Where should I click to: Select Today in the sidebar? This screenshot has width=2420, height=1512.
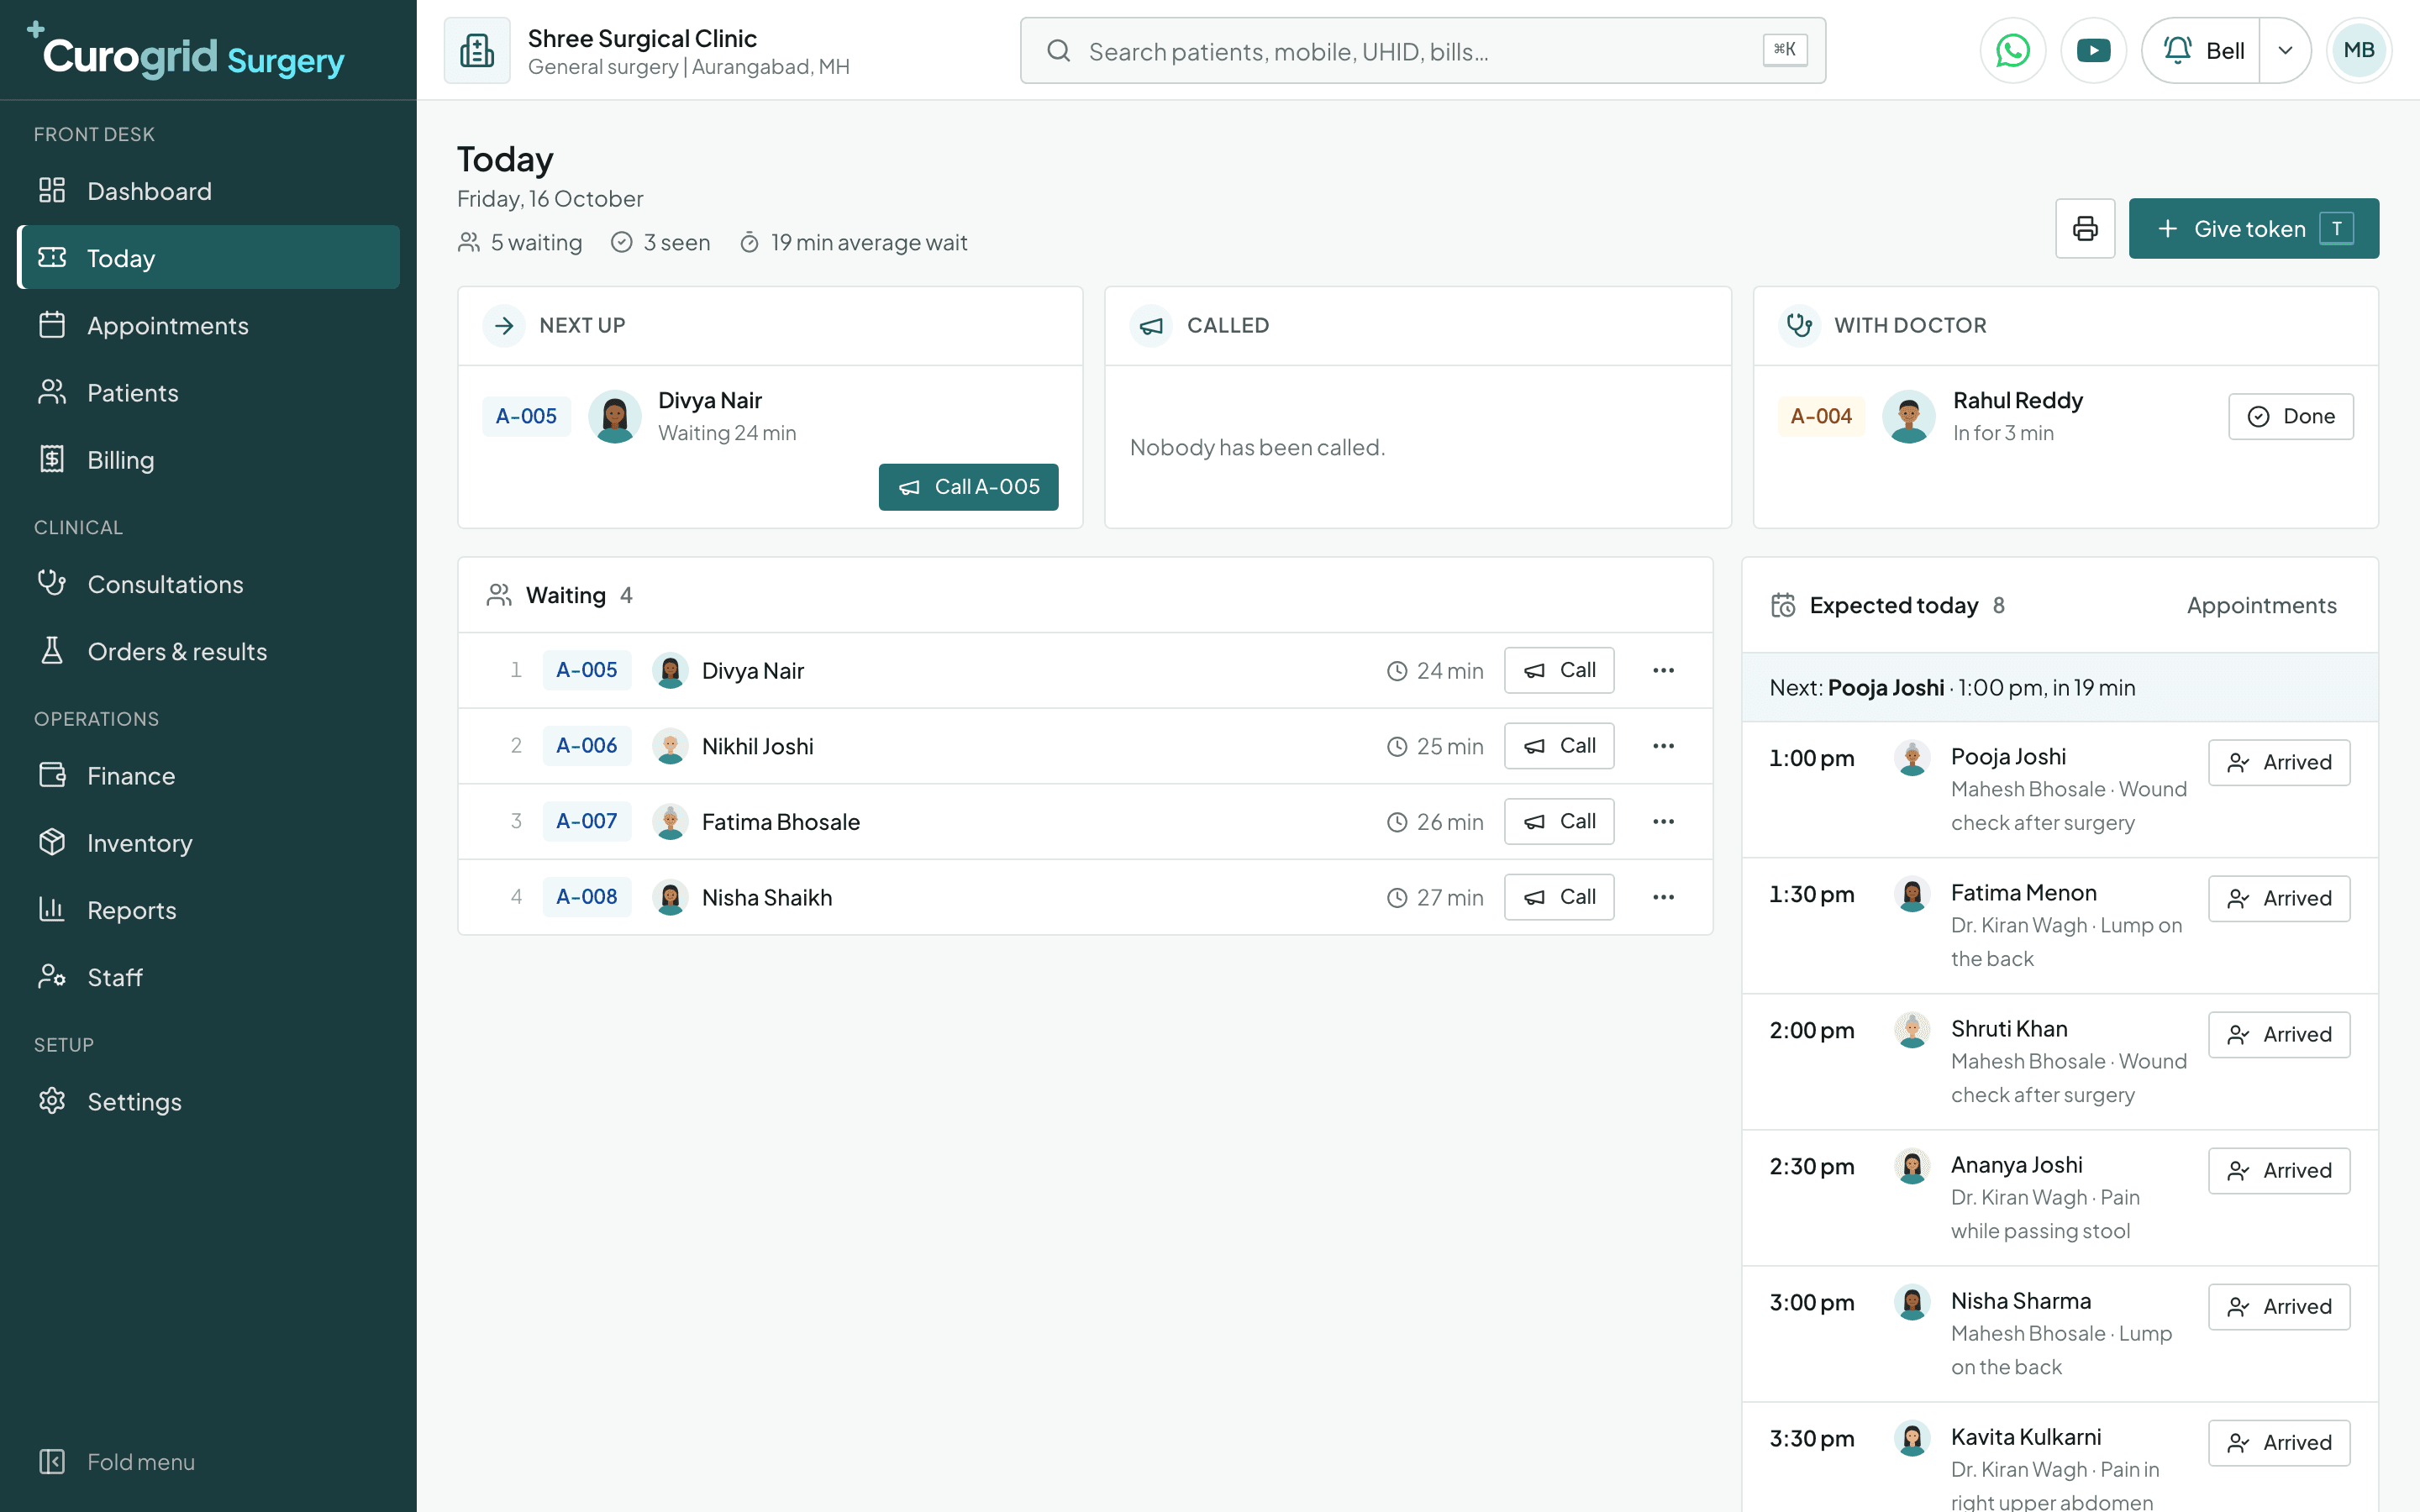pyautogui.click(x=208, y=258)
